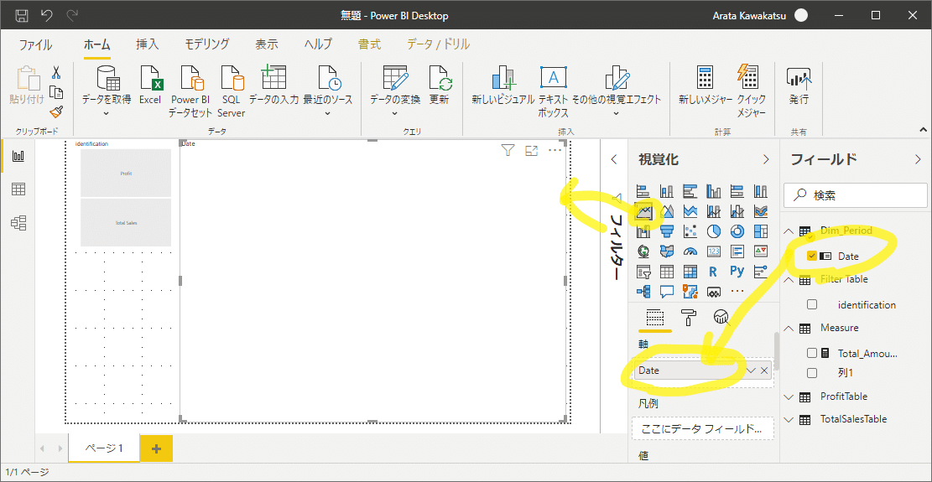Pick the funnel chart visual
Viewport: 932px width, 482px height.
click(x=666, y=231)
